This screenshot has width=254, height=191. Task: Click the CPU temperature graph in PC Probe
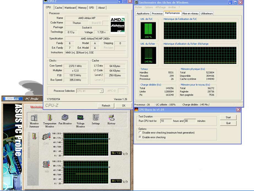pyautogui.click(x=86, y=144)
